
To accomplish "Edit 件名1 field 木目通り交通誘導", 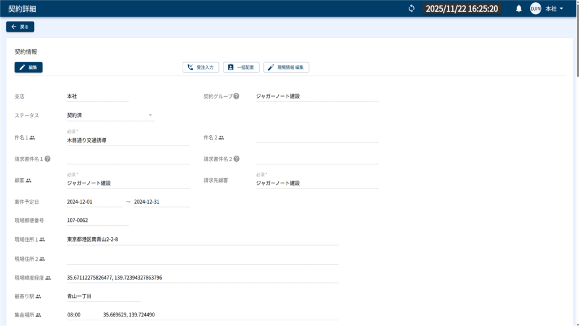I will 128,140.
